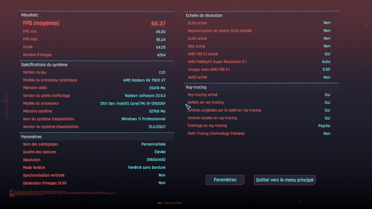Viewport: 372px width, 209px height.
Task: Click the DLAA activé Non value
Action: click(x=327, y=38)
